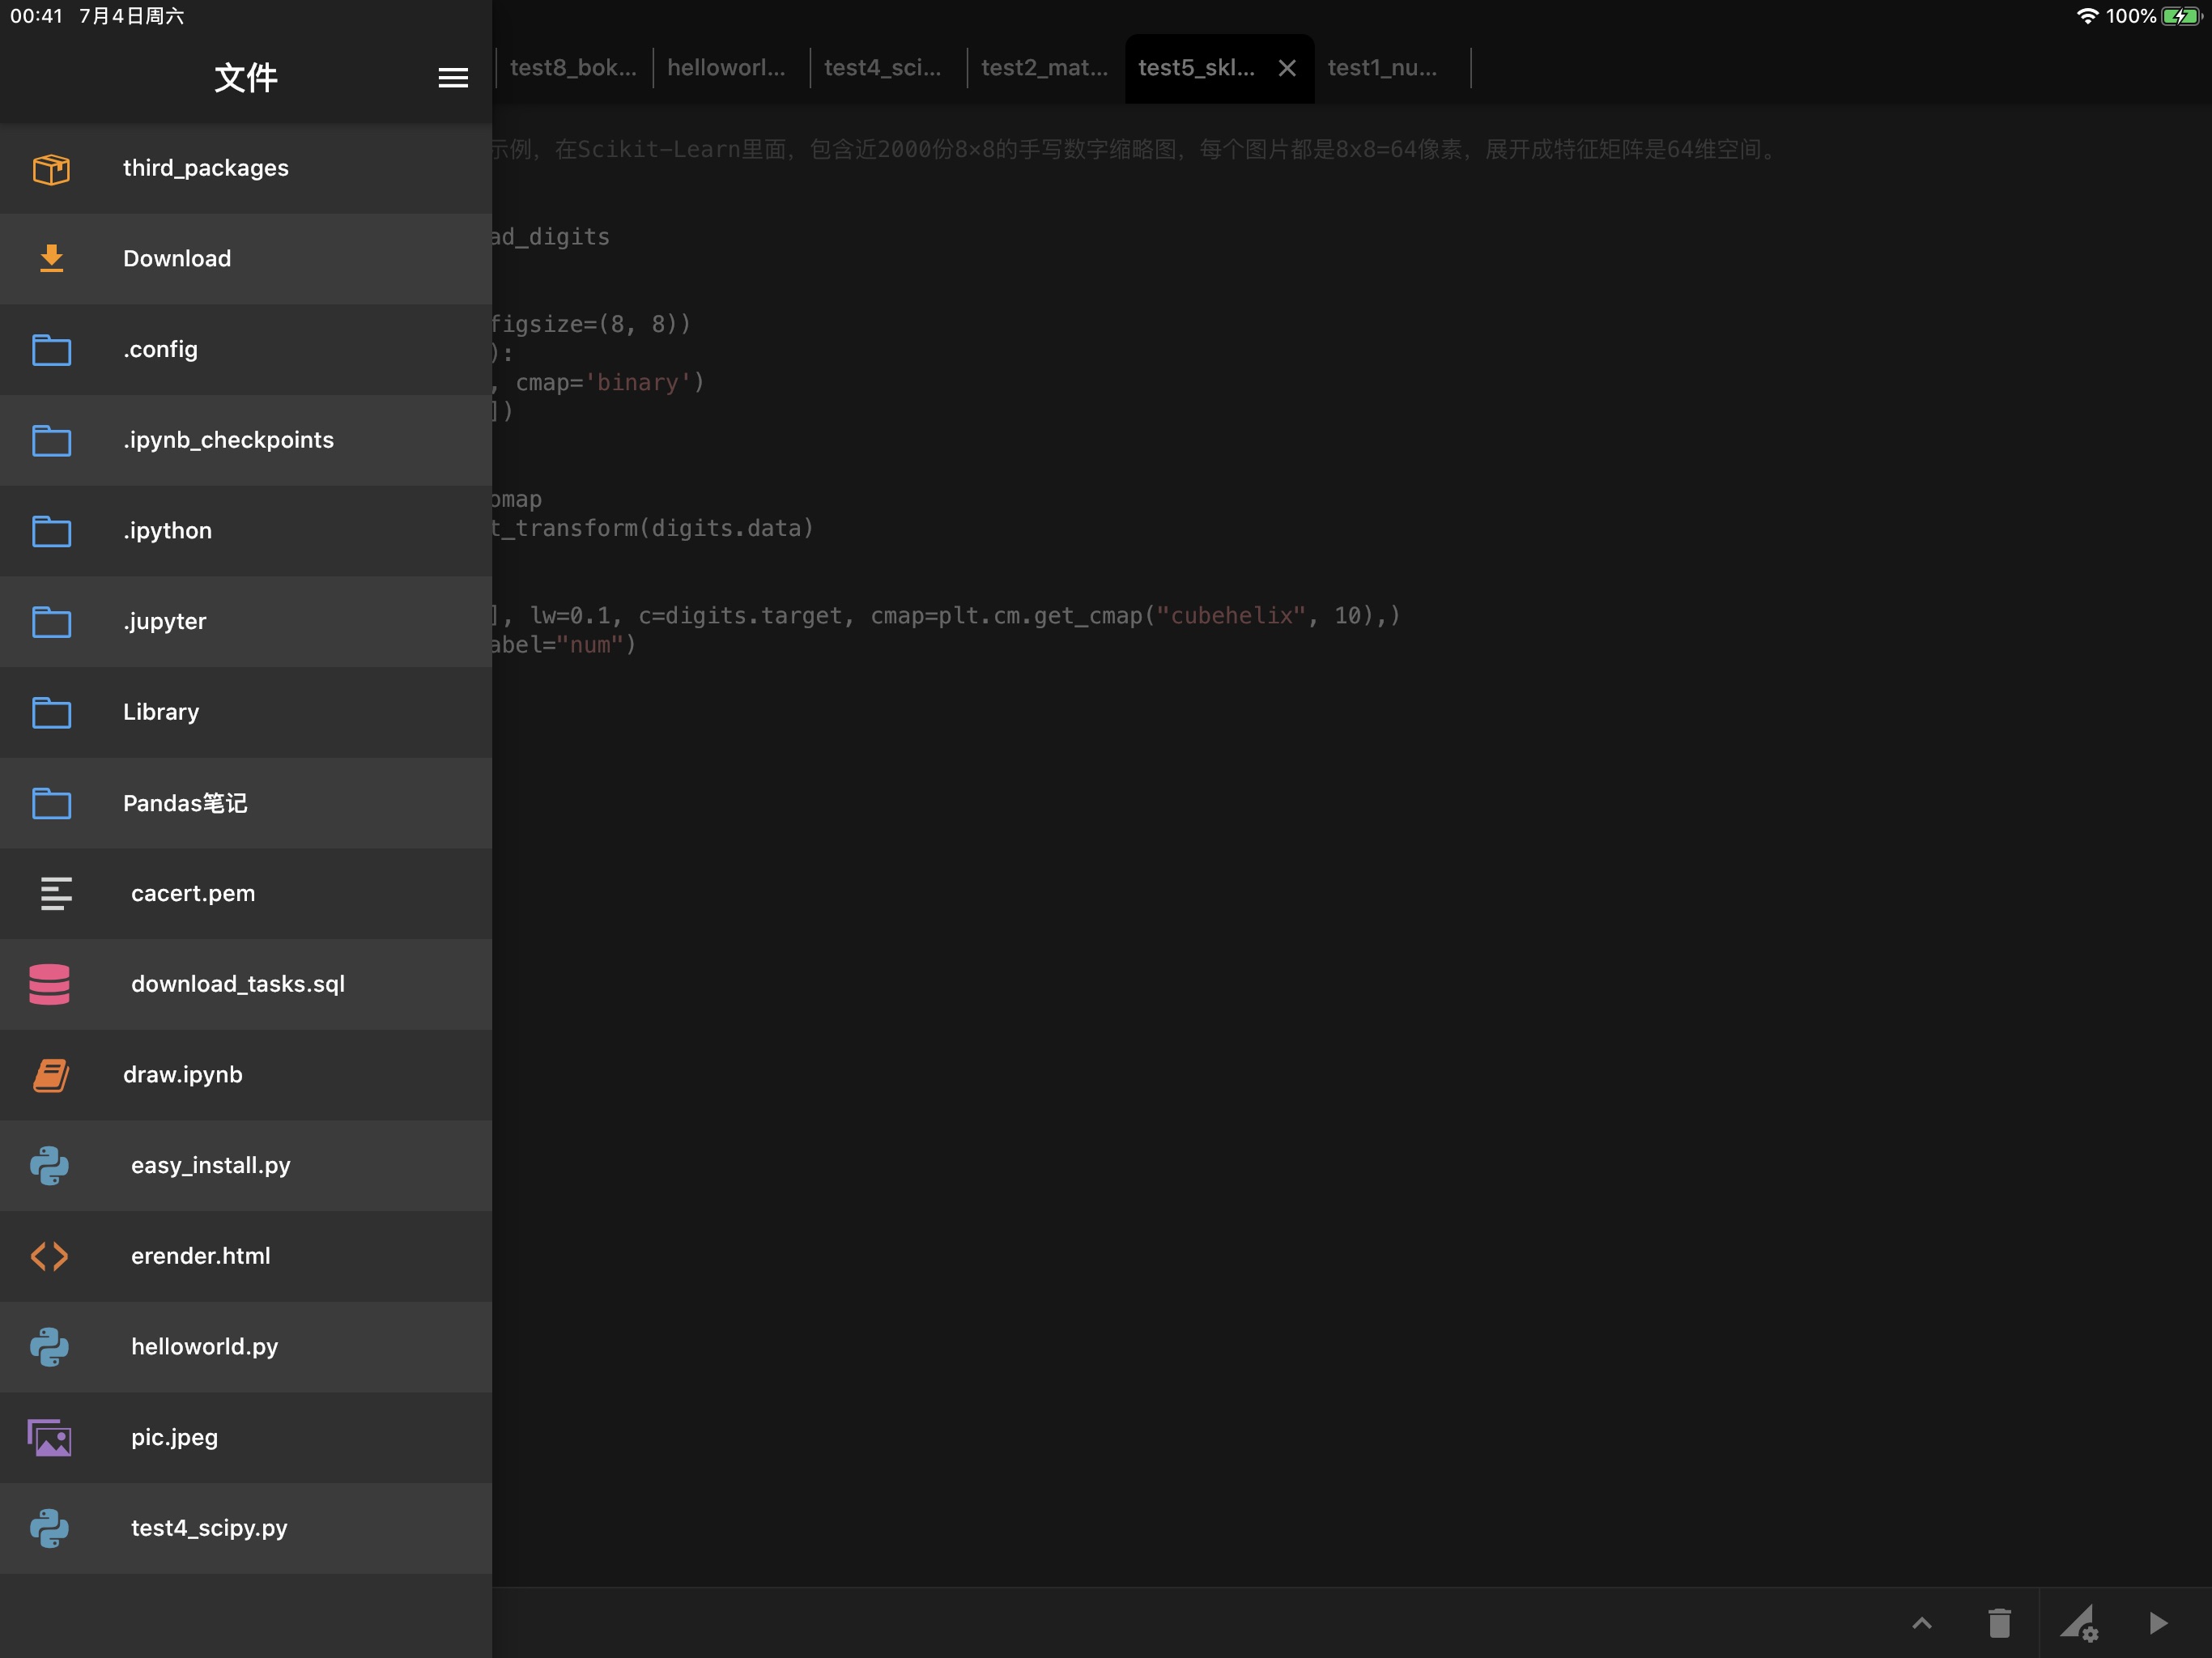The height and width of the screenshot is (1658, 2212).
Task: Click the package icon for third_packages
Action: pos(49,168)
